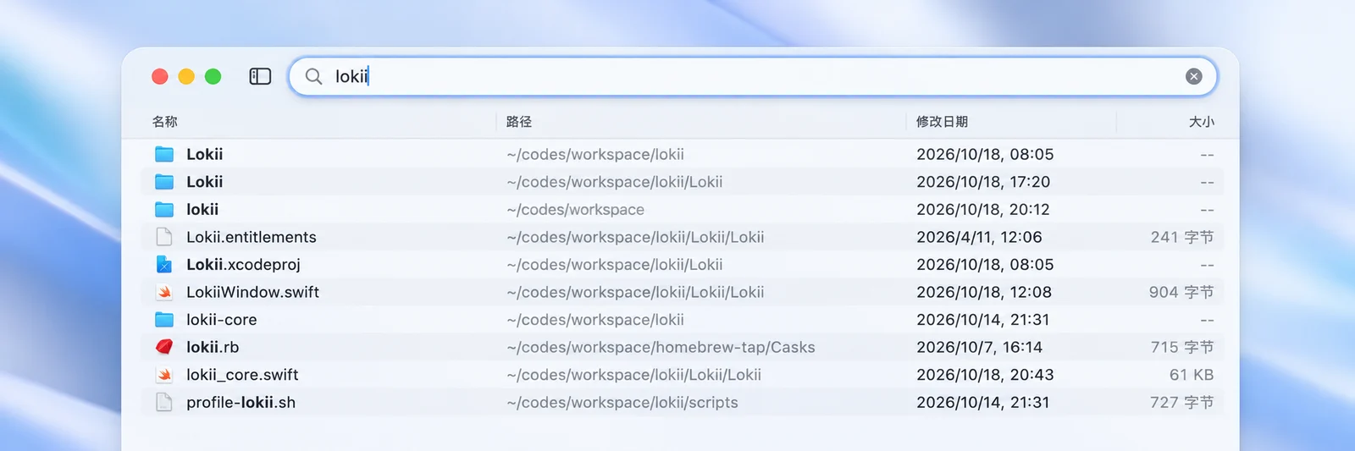Click the 241 字节 size value
Screen dimensions: 1355x451
click(x=1182, y=237)
